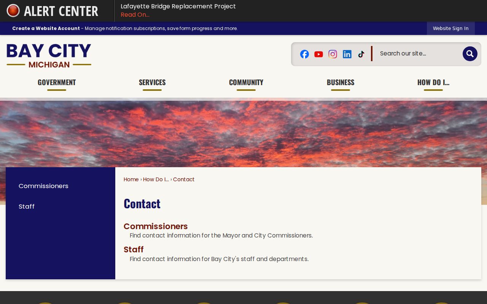
Task: Open the Instagram social icon
Action: (333, 54)
